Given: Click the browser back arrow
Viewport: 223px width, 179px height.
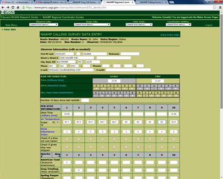Looking at the screenshot, I should 3,7.
